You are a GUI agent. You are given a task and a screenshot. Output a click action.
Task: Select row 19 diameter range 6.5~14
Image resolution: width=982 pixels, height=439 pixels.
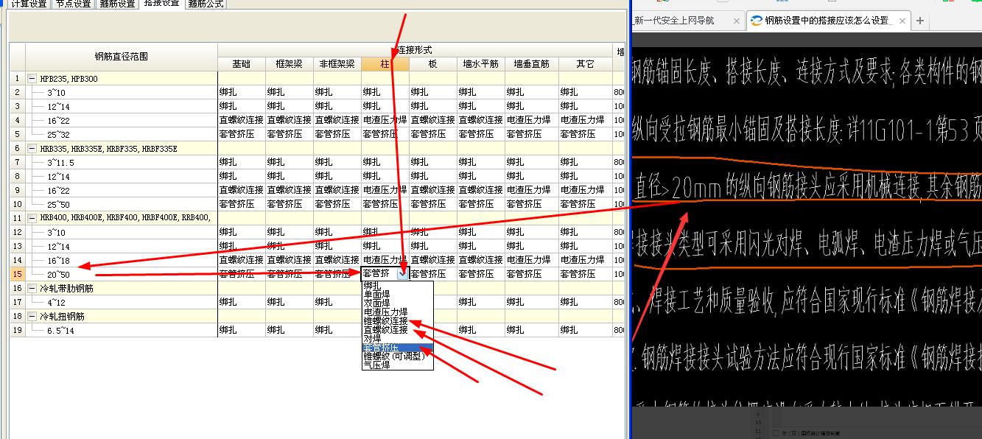122,330
